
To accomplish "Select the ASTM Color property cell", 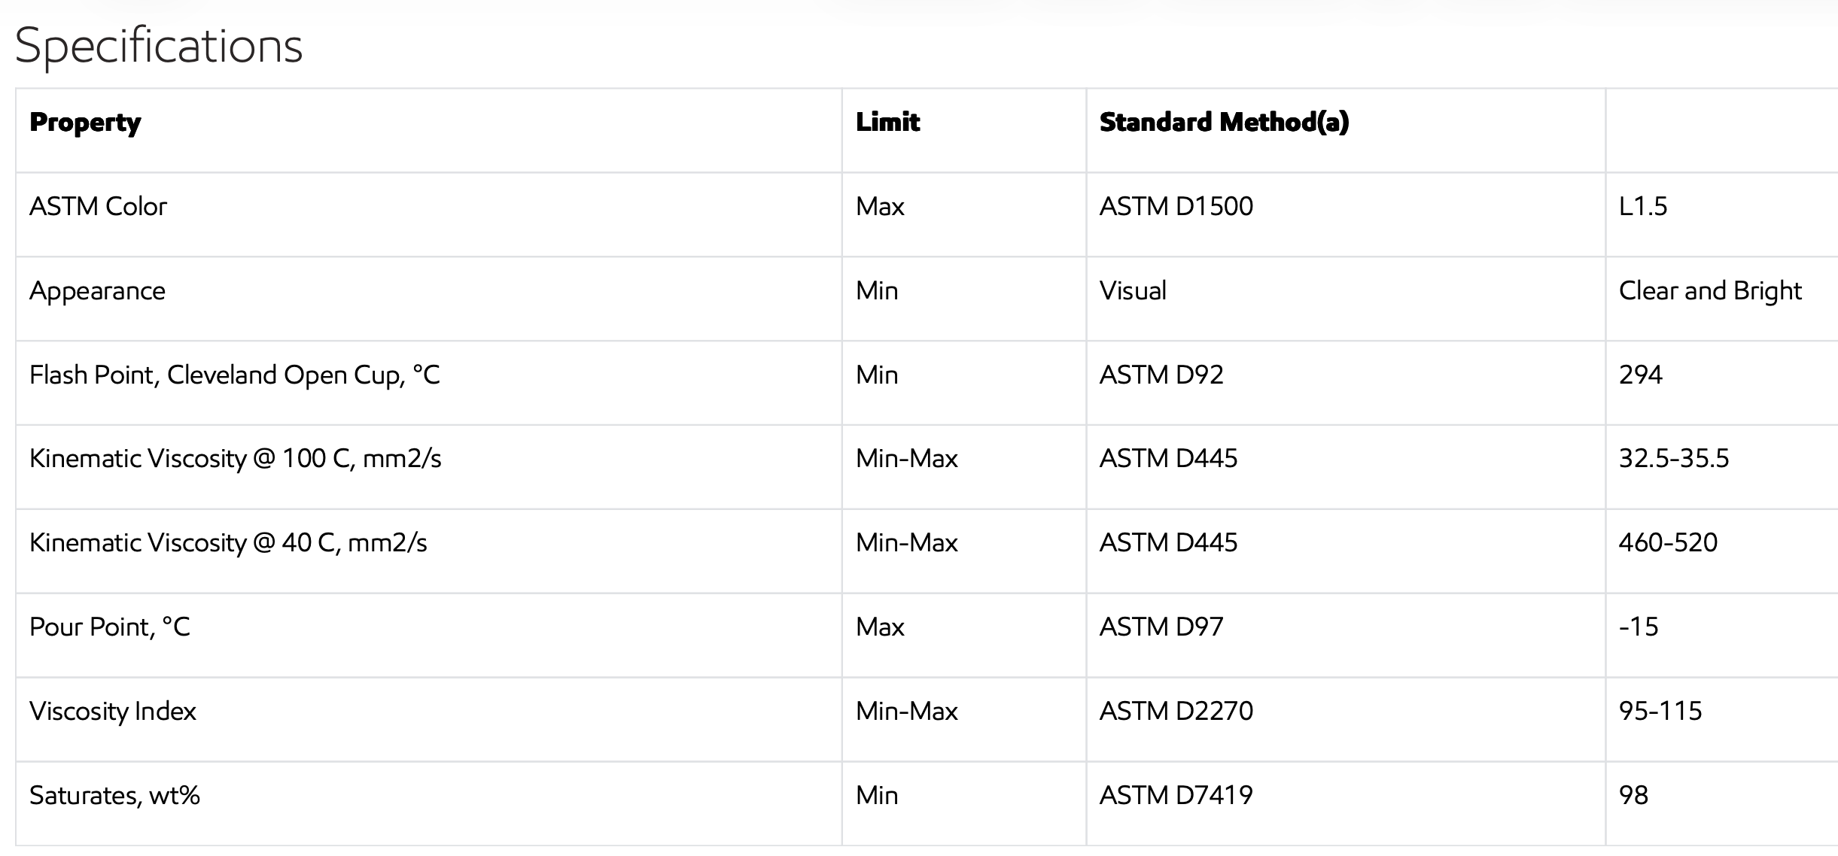I will pos(98,207).
